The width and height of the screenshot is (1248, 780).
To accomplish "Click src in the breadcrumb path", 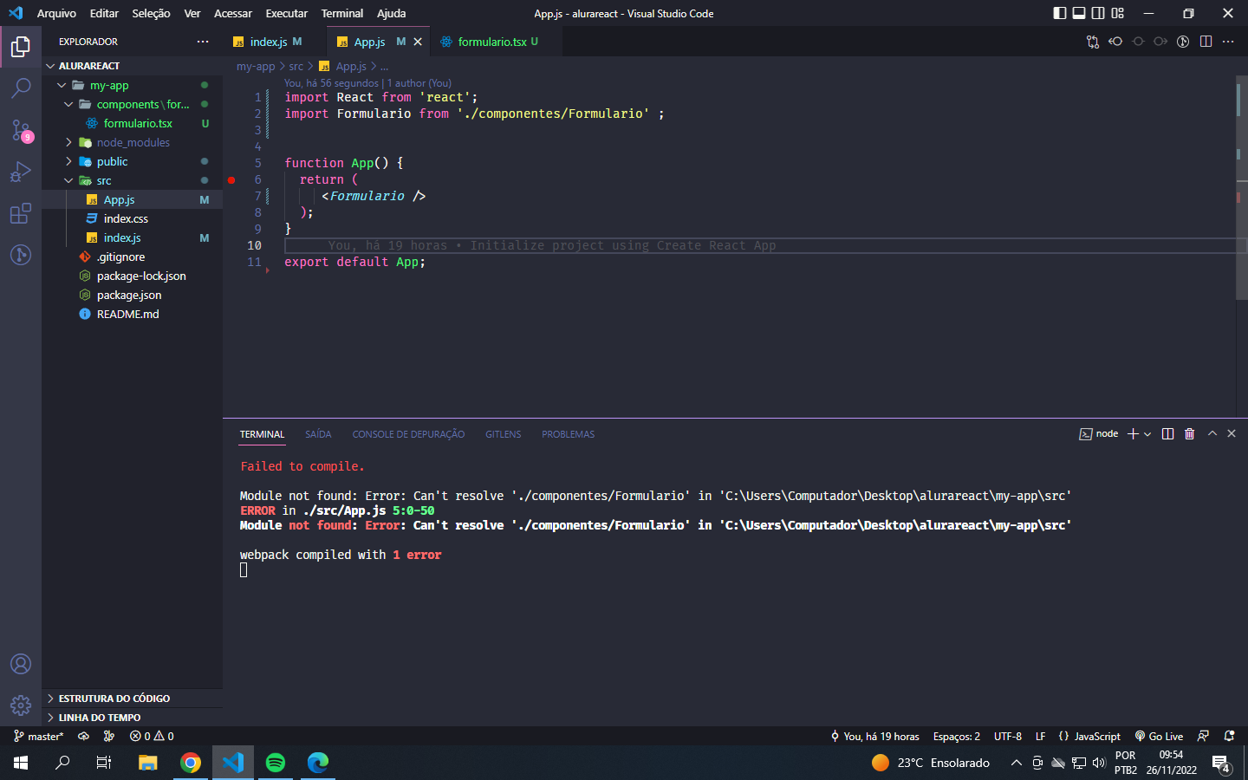I will click(296, 66).
